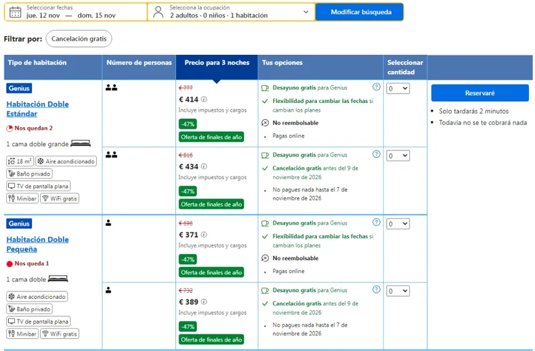
Task: Open quantity dropdown for €371 offer
Action: point(398,224)
